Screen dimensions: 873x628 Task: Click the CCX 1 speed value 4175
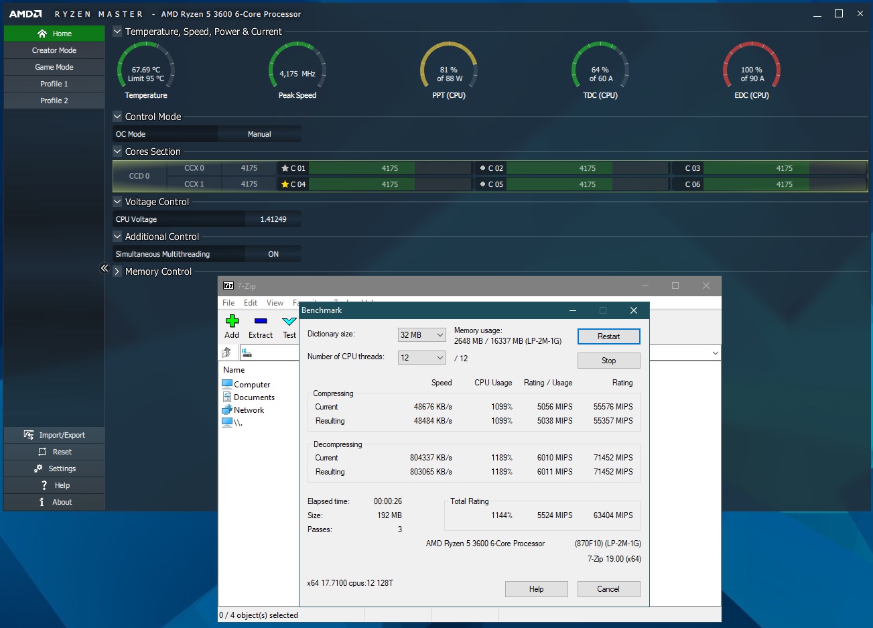[x=249, y=184]
